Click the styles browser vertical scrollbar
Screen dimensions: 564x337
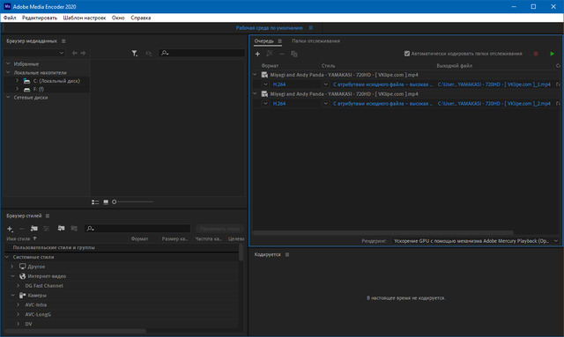tap(241, 253)
